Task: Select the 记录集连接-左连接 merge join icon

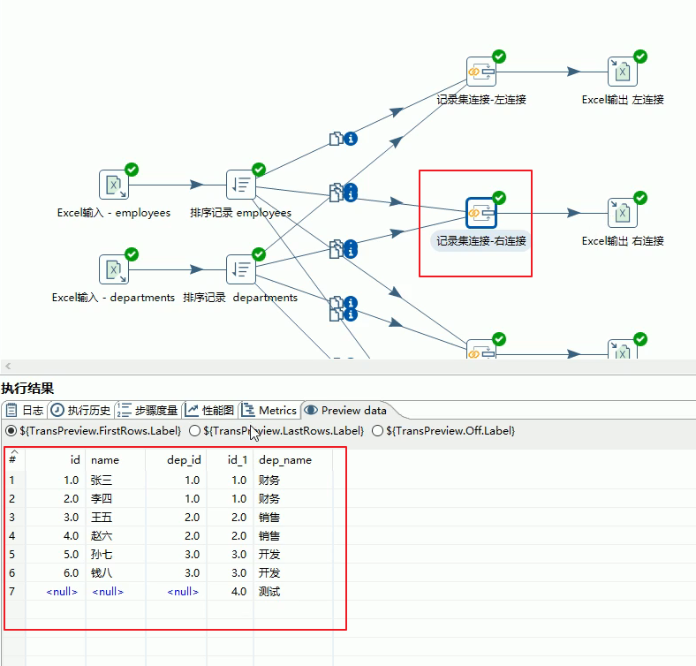Action: [481, 72]
